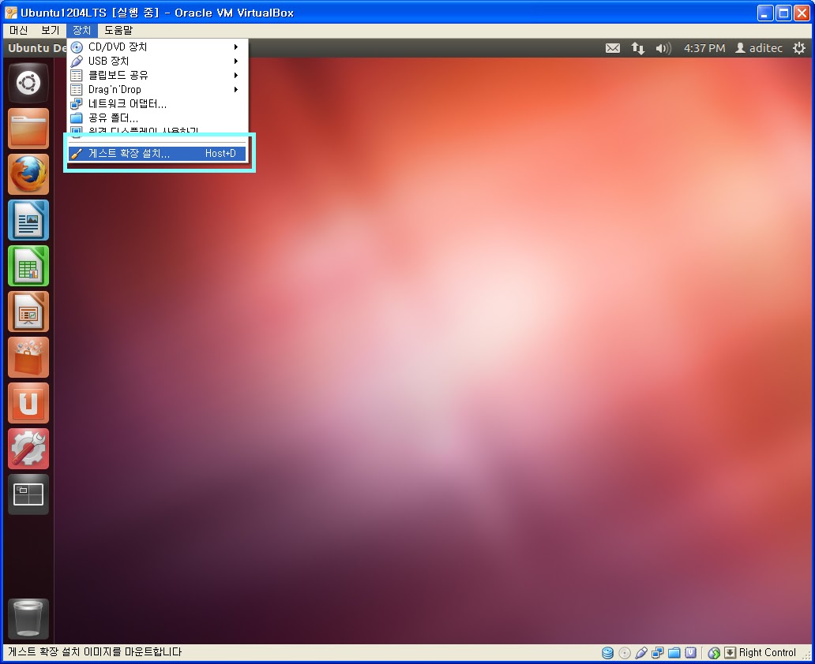Click the CD/DVD activity icon in VirtualBox status bar
Image resolution: width=815 pixels, height=664 pixels.
pyautogui.click(x=623, y=652)
